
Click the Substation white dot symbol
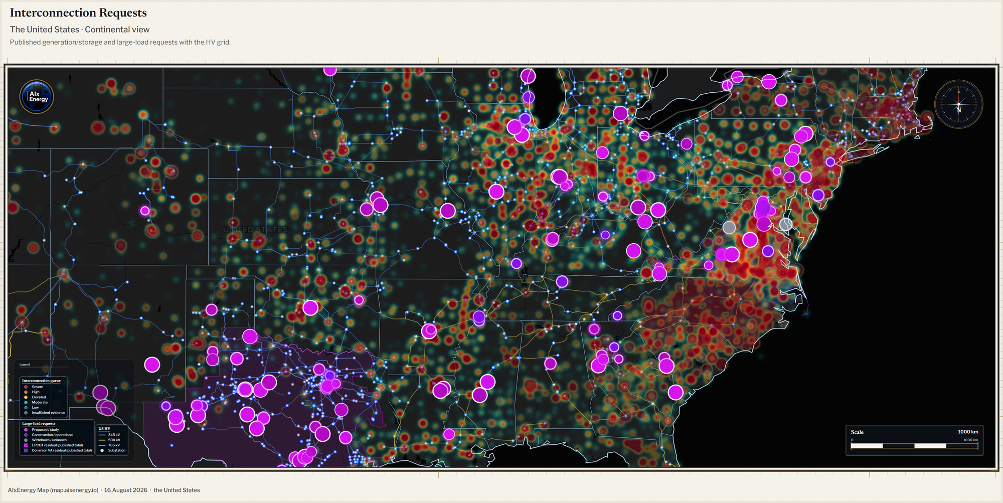(102, 450)
